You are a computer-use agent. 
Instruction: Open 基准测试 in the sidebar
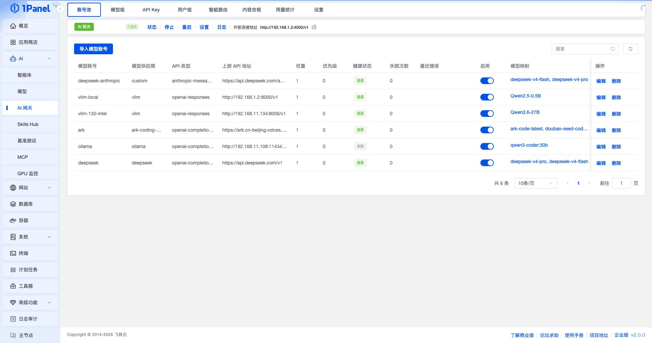click(x=30, y=141)
